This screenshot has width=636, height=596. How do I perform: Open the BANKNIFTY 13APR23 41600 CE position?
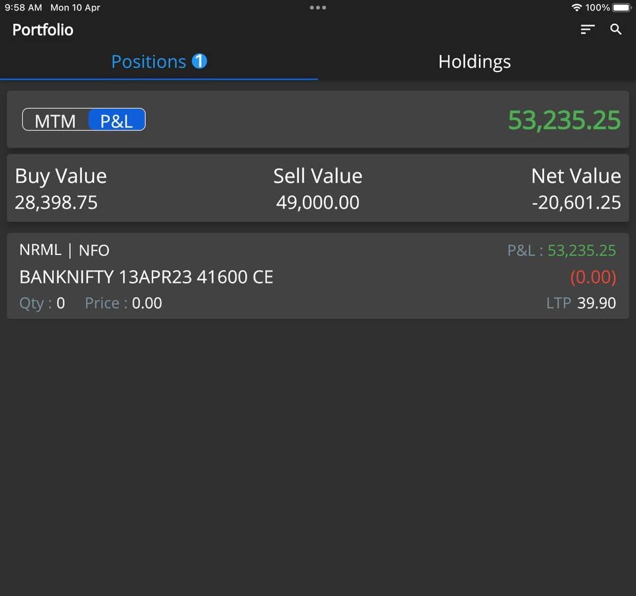[318, 275]
